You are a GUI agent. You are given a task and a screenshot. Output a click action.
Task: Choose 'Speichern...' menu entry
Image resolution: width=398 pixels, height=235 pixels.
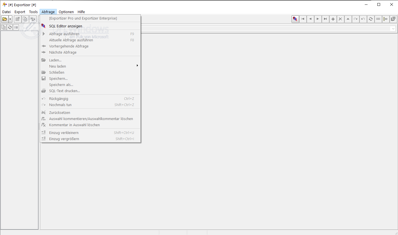pos(90,78)
